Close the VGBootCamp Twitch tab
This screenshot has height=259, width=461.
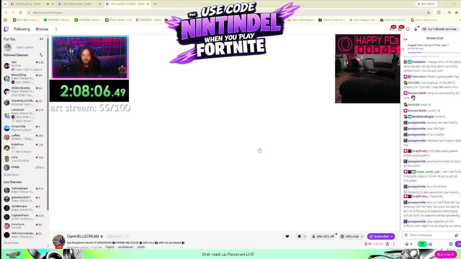100,4
